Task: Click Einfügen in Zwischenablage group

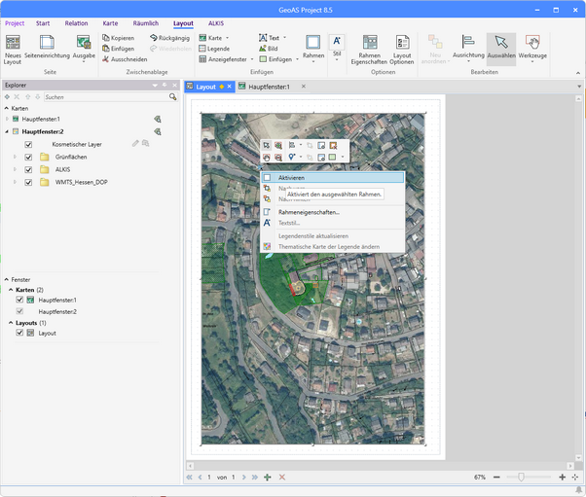Action: (x=119, y=49)
